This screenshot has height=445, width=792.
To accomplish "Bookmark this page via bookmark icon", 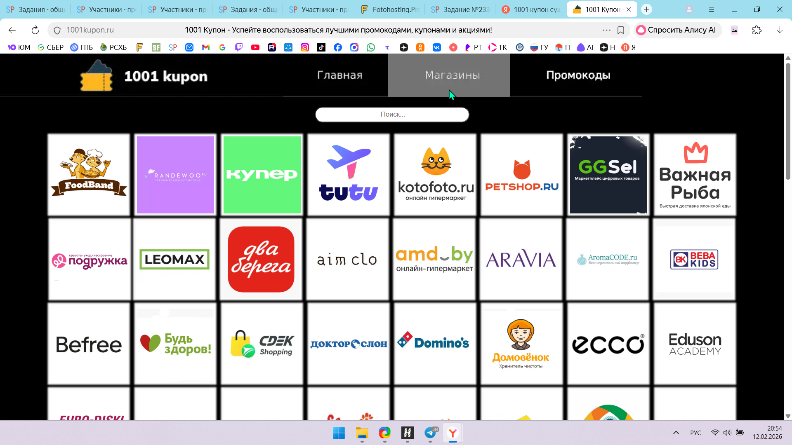I will tap(620, 30).
